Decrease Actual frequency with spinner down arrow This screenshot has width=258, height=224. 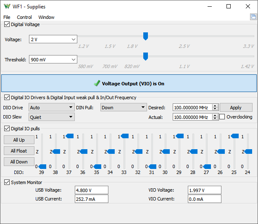pyautogui.click(x=215, y=119)
